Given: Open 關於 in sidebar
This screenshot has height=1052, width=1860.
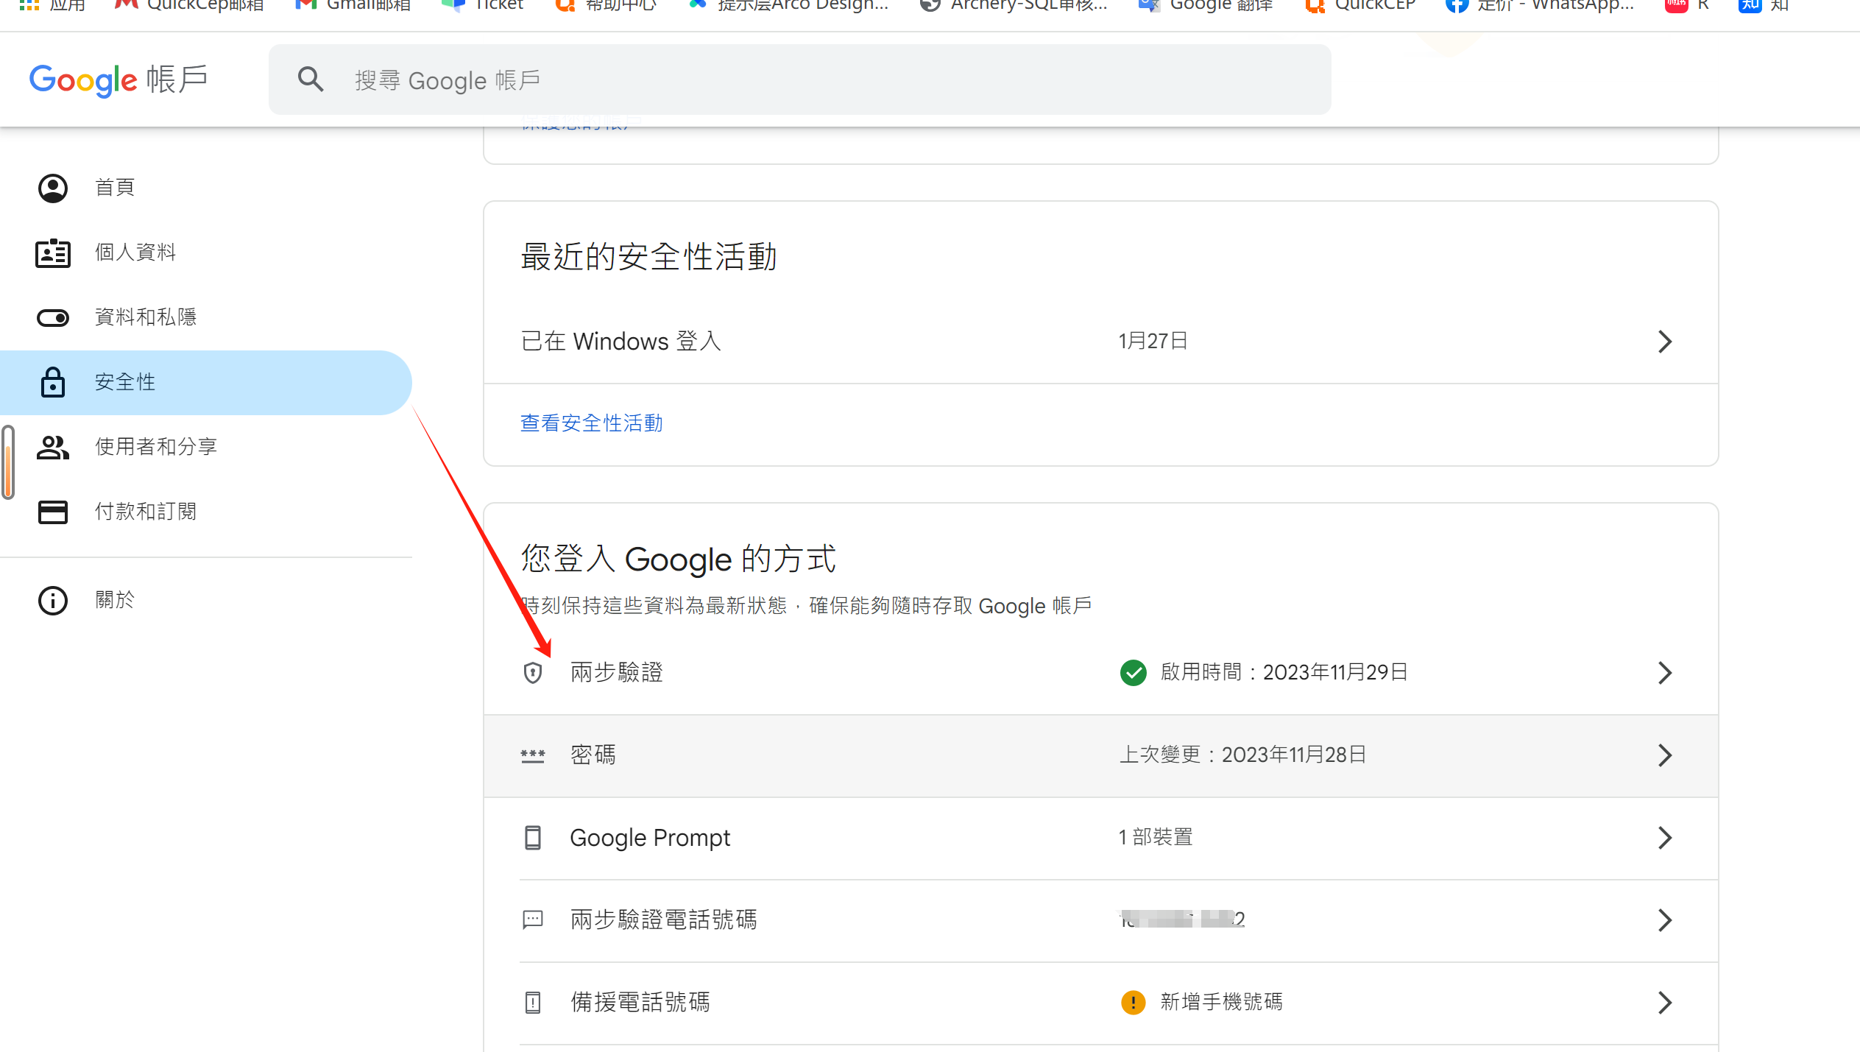Looking at the screenshot, I should [x=206, y=600].
